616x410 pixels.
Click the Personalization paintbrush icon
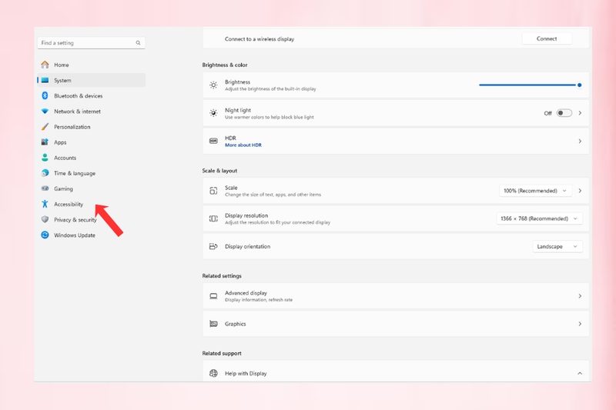tap(45, 127)
